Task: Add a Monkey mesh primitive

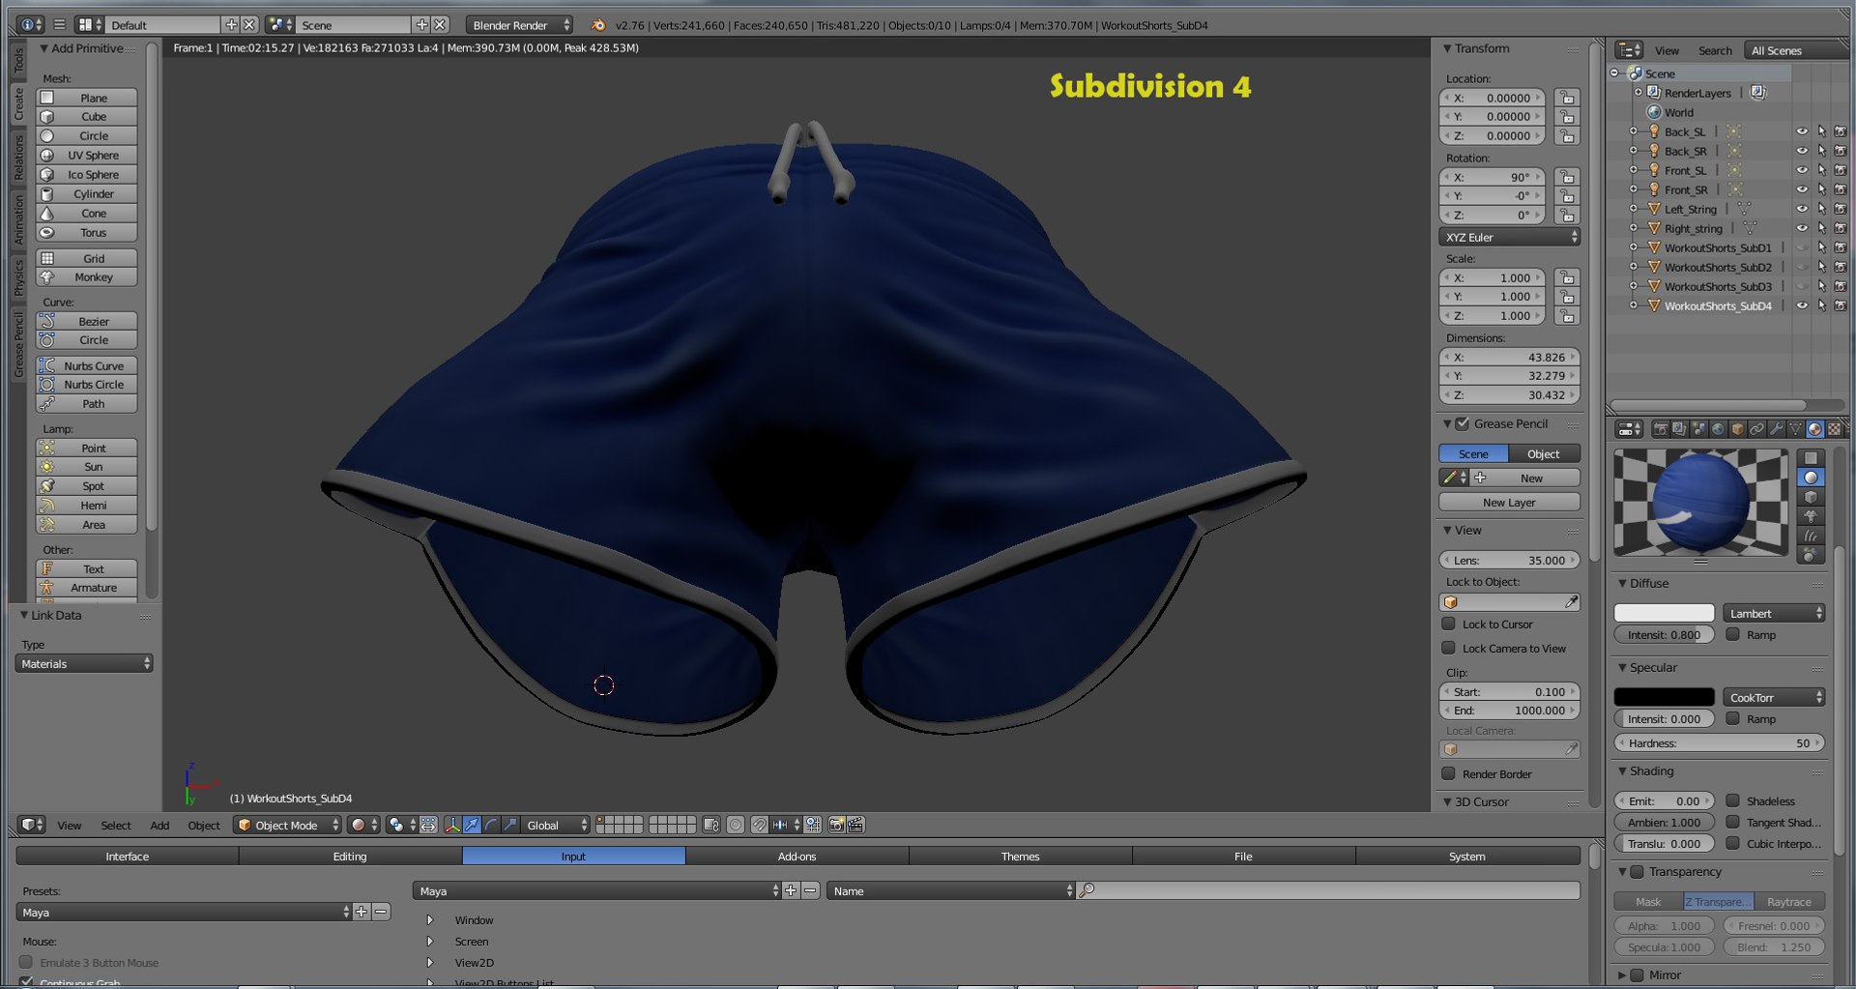Action: [86, 276]
